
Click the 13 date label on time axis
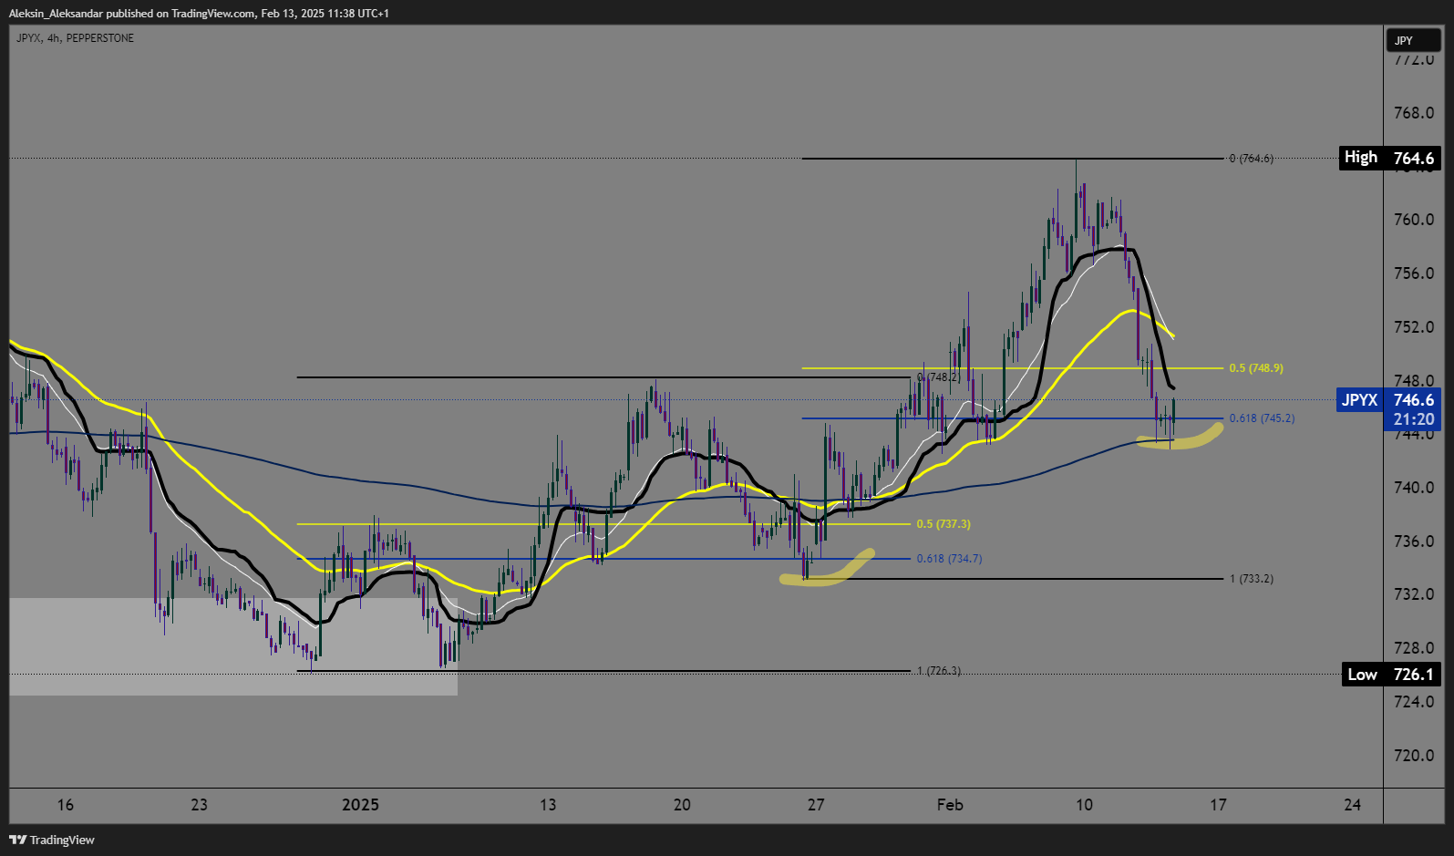tap(548, 805)
